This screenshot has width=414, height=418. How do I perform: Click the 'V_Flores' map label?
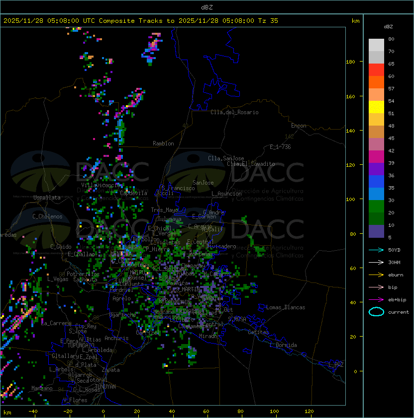click(x=75, y=400)
